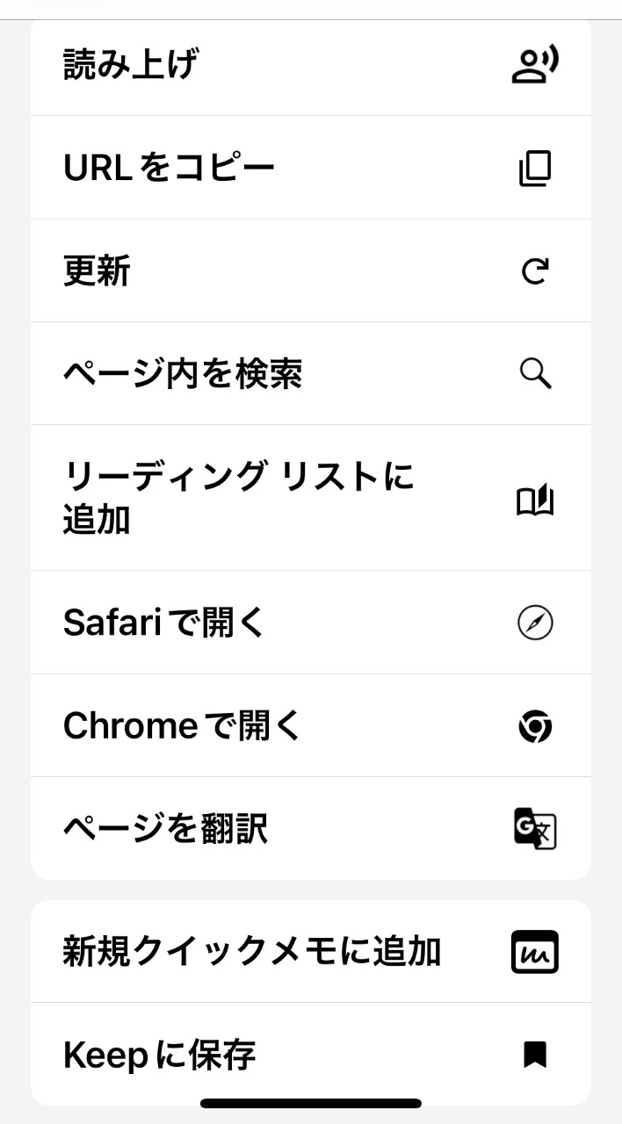Choose 新規クイックメモに追加 action
The width and height of the screenshot is (622, 1124).
pos(252,952)
